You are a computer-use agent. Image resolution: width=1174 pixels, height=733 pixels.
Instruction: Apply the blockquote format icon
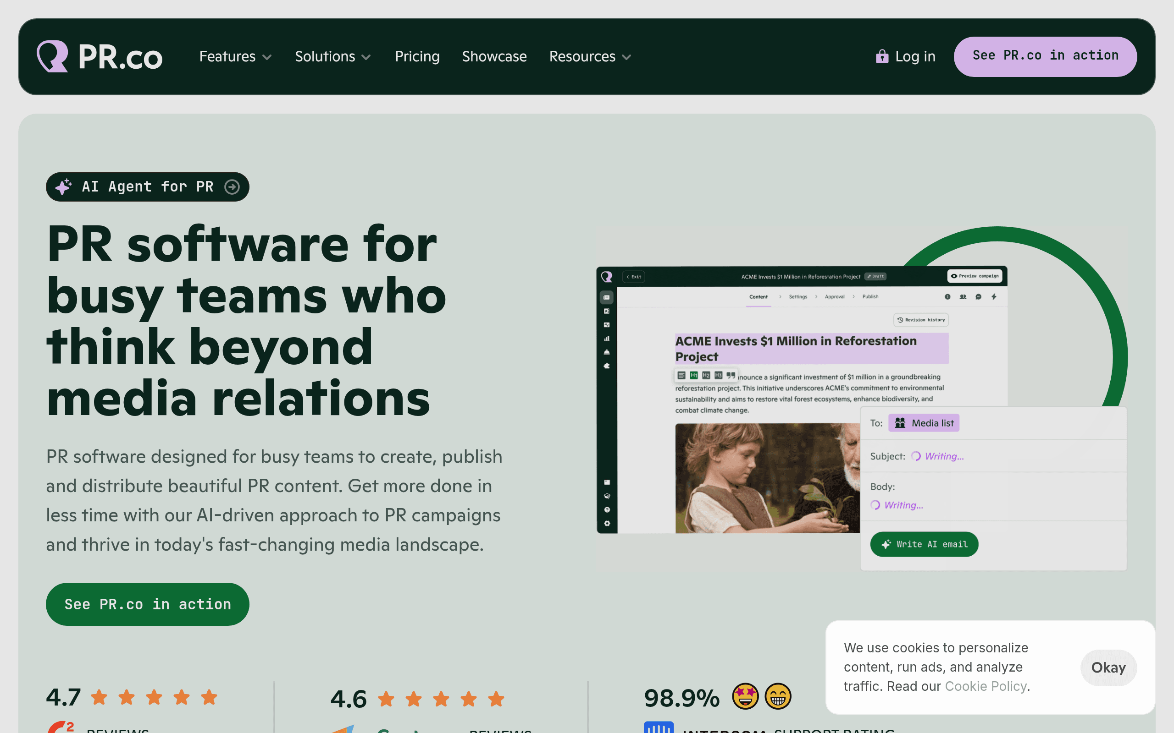coord(731,375)
